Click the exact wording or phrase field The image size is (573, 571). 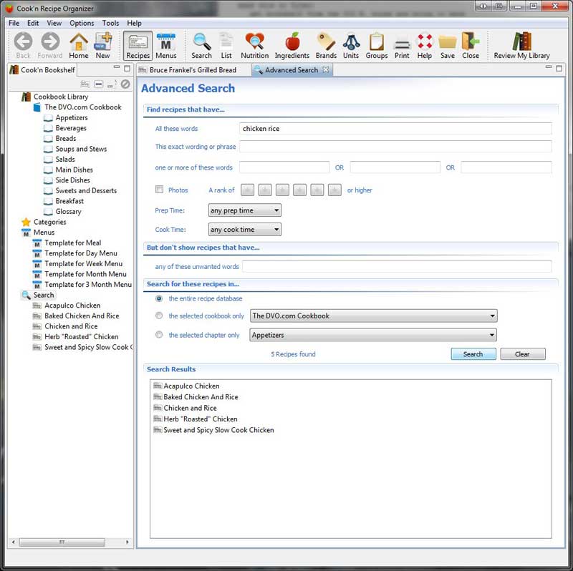pos(395,147)
